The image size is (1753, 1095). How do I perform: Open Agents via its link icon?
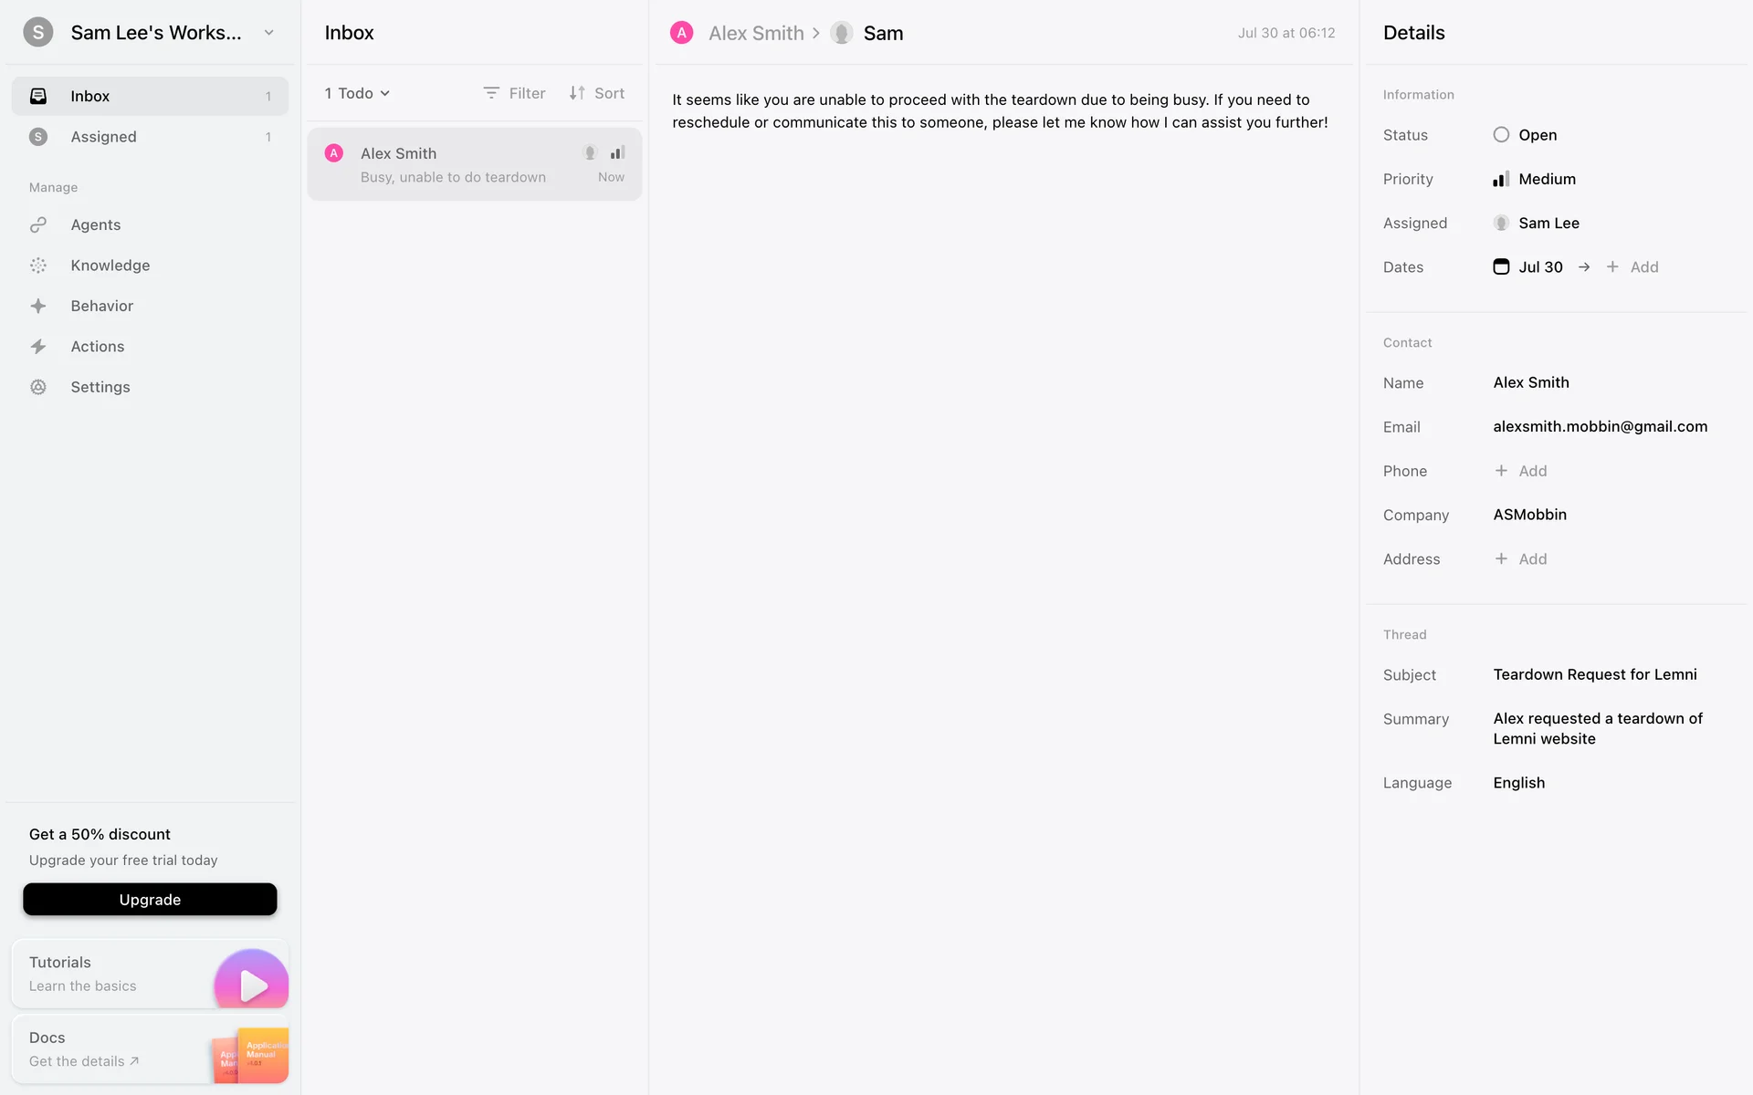pos(38,224)
